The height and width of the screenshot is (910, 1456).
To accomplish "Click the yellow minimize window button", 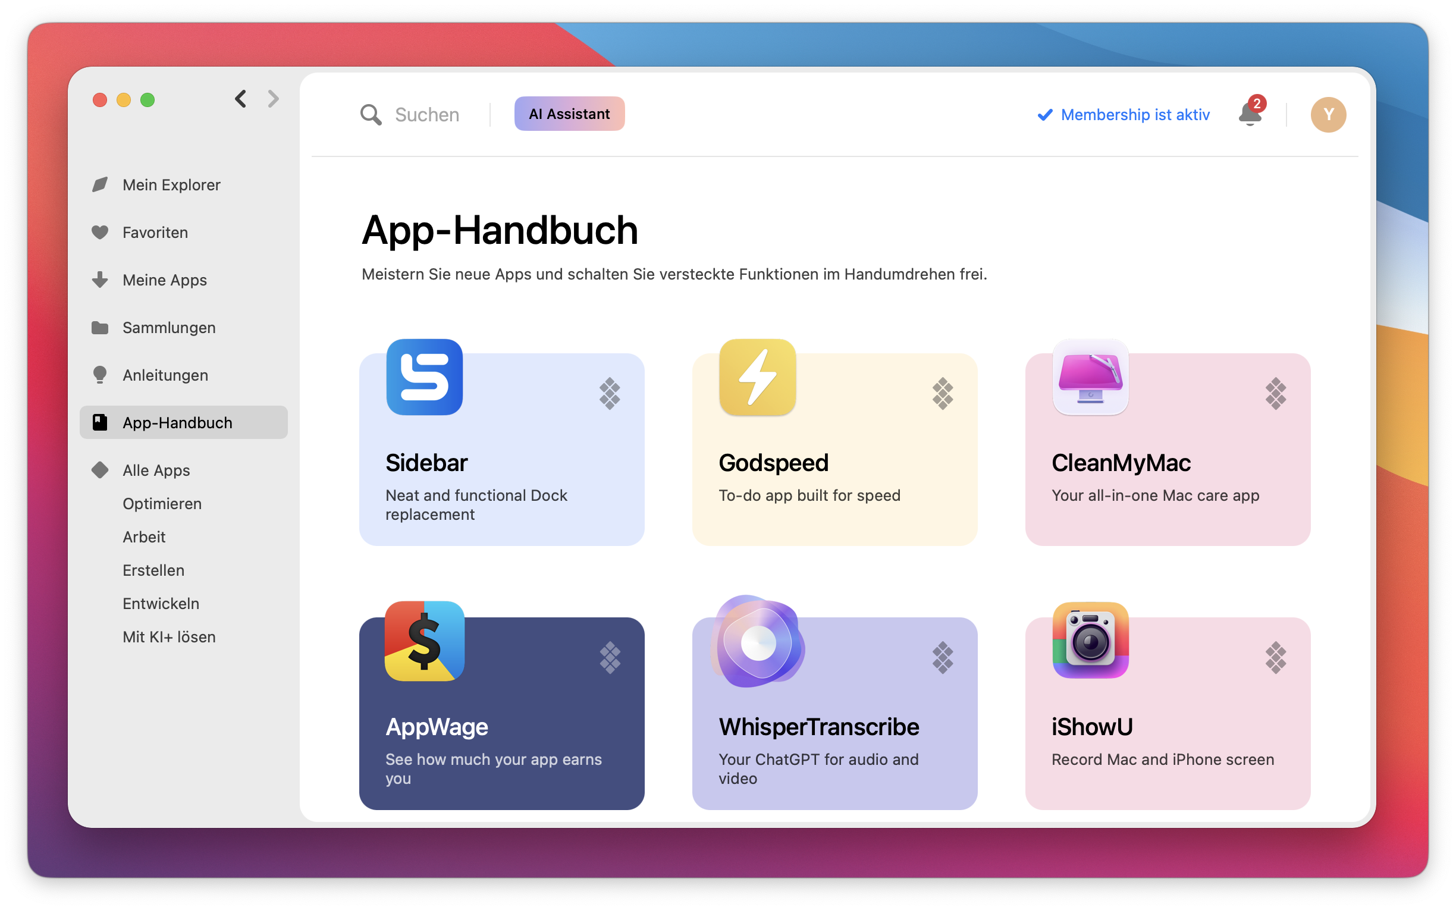I will coord(123,100).
